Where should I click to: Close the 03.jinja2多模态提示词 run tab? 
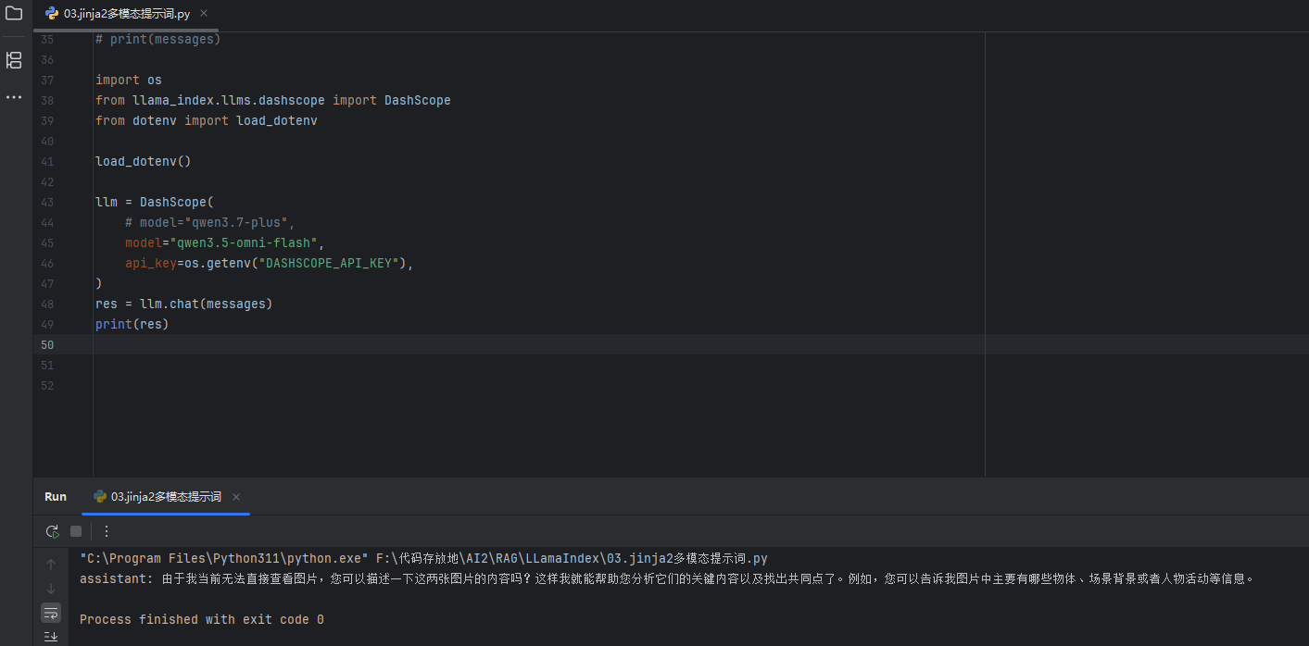tap(236, 497)
